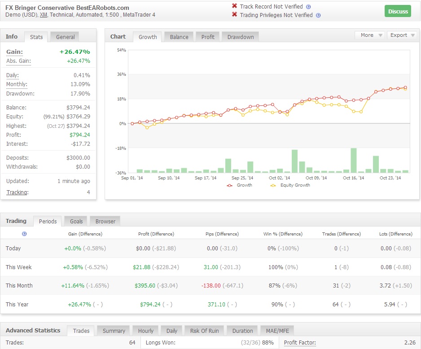Click help icon beside Trading Privileges Not Verified
This screenshot has width=421, height=349.
click(x=318, y=15)
